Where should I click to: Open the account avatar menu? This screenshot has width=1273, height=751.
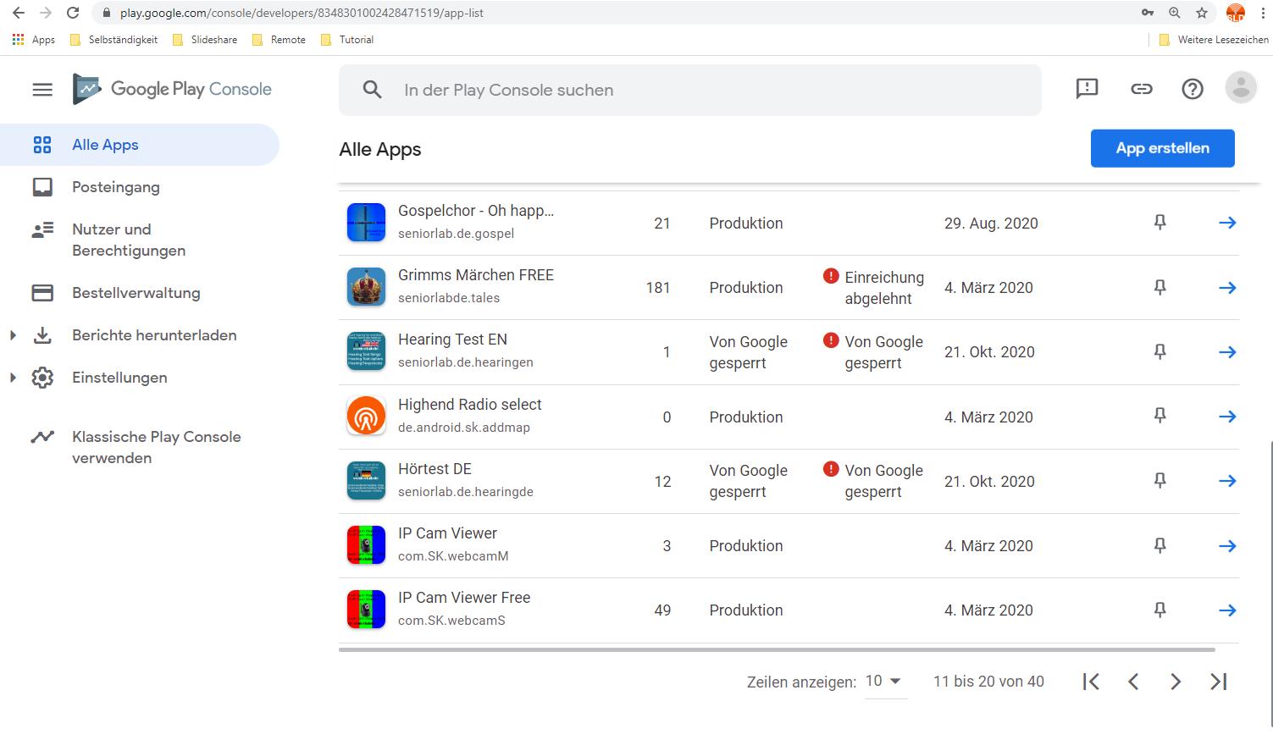(1241, 88)
